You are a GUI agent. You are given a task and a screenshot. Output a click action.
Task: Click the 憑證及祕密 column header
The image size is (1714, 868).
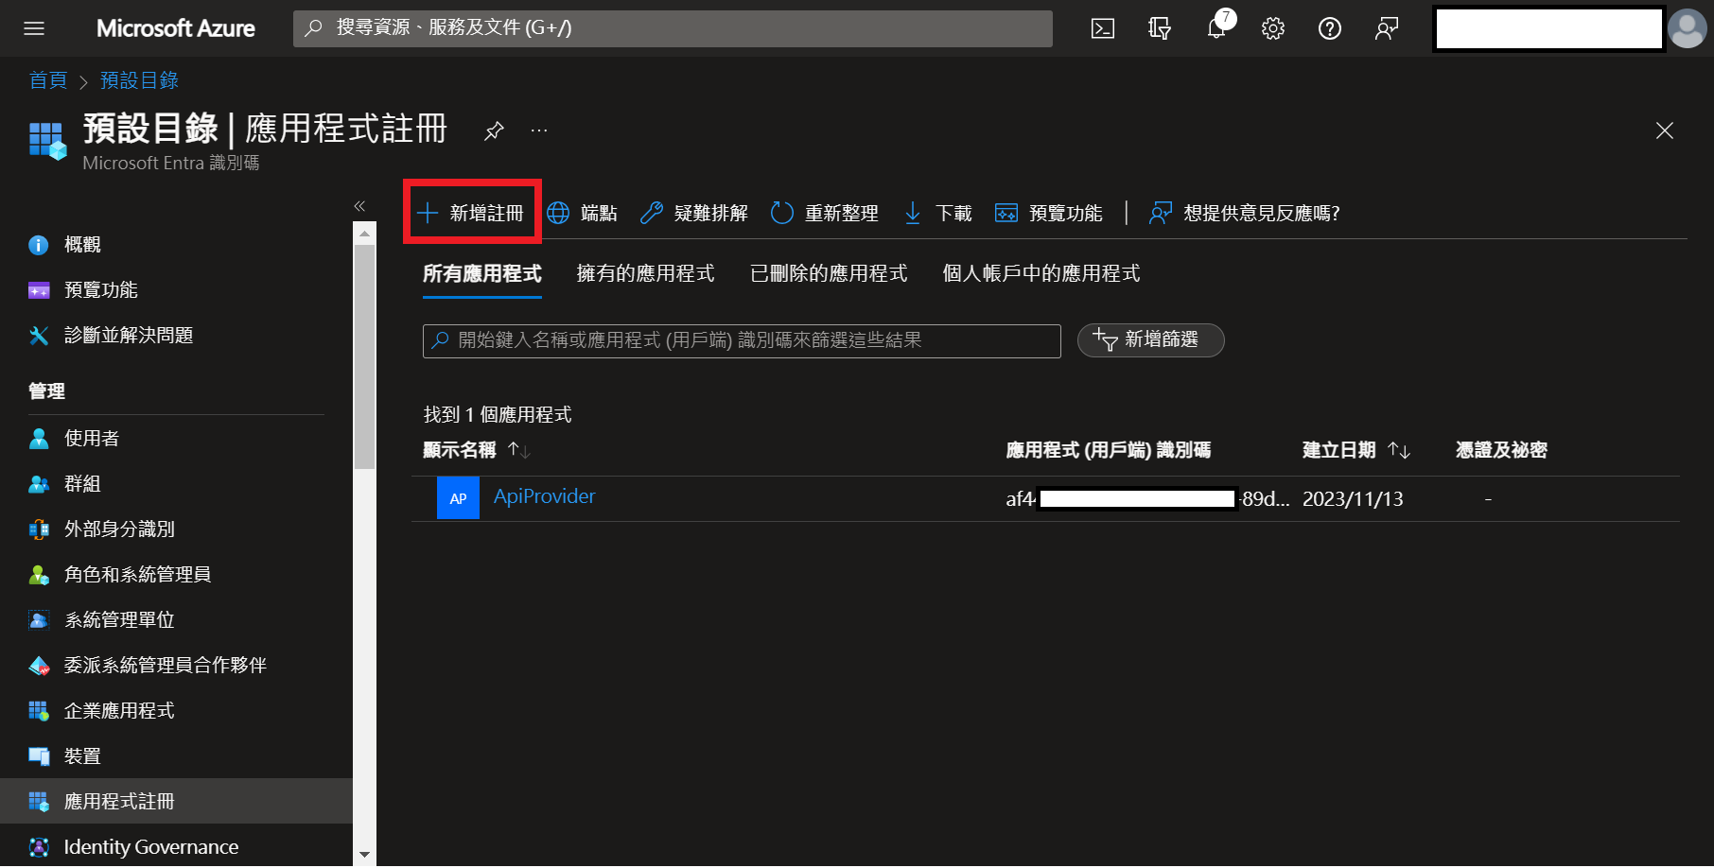(x=1501, y=450)
